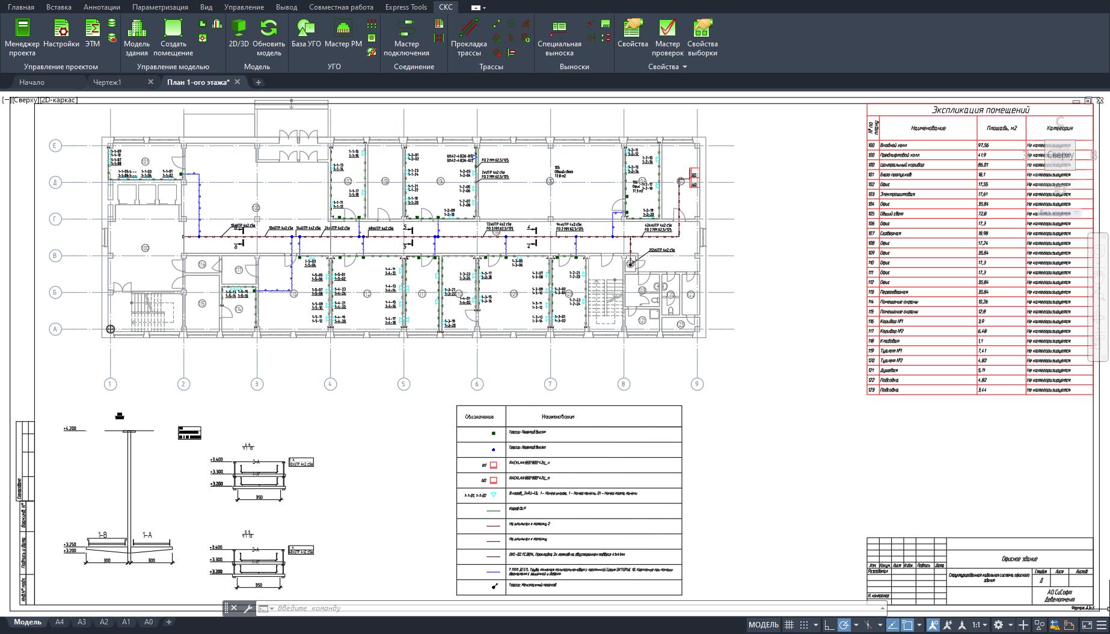
Task: Toggle polar tracking in status bar
Action: (844, 625)
